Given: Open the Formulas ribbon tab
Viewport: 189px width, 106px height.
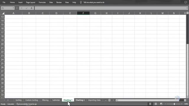Looking at the screenshot, I should tap(42, 2).
